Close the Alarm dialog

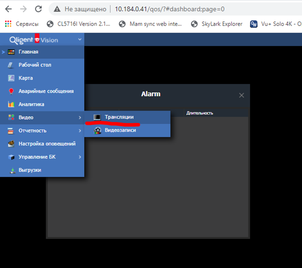pos(242,95)
